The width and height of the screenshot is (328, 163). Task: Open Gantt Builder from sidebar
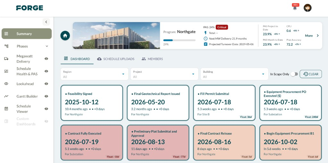pos(27,96)
